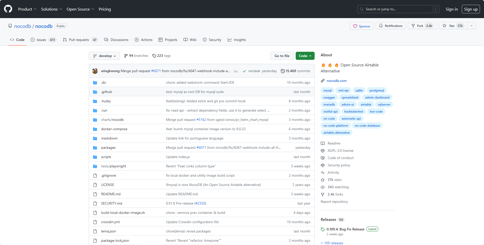This screenshot has height=245, width=484.
Task: Open the docker-compose folder
Action: [x=114, y=129]
